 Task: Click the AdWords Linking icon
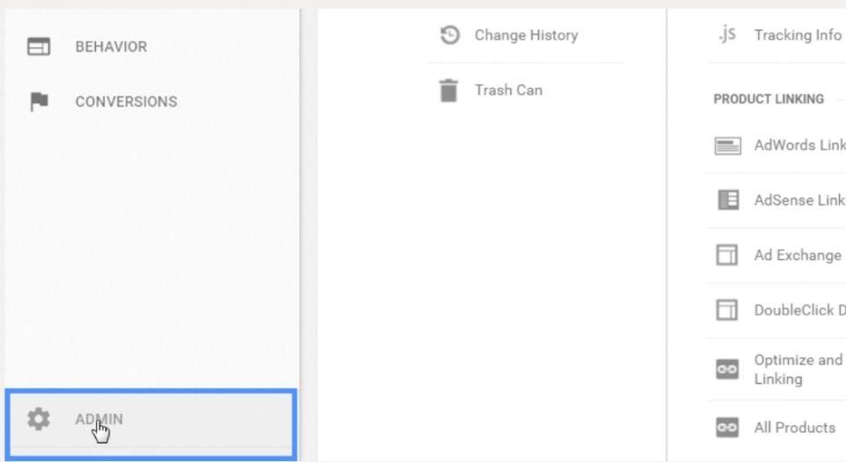(x=727, y=146)
